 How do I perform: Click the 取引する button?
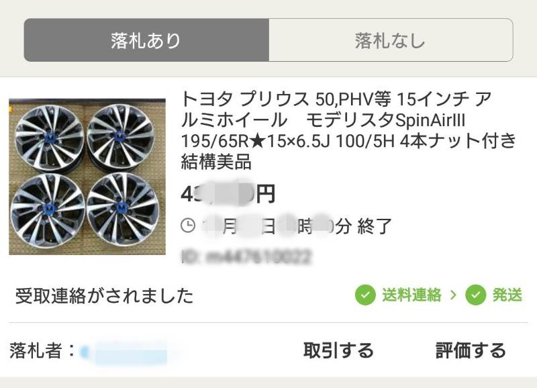(x=338, y=350)
